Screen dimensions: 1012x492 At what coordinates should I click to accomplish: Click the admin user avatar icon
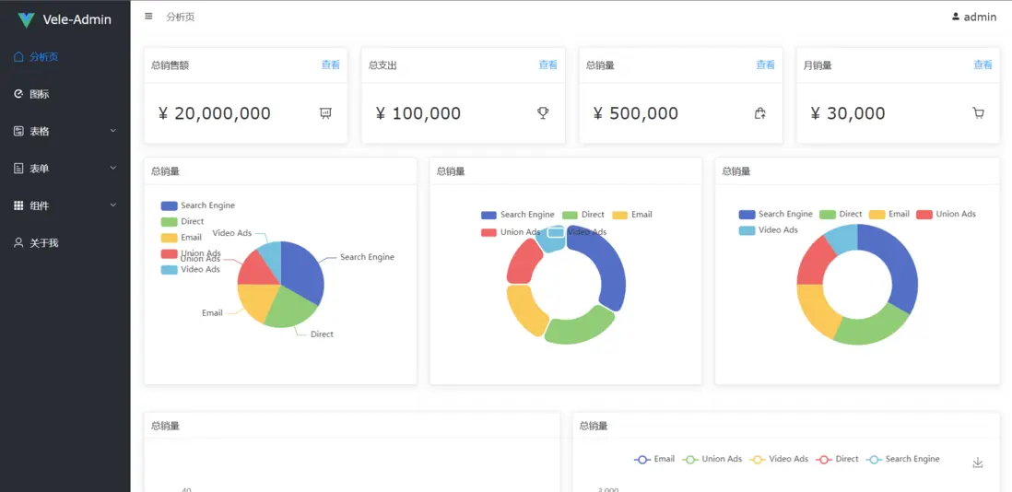(956, 17)
